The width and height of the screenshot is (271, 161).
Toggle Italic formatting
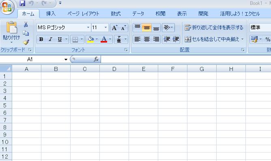[x=50, y=39]
